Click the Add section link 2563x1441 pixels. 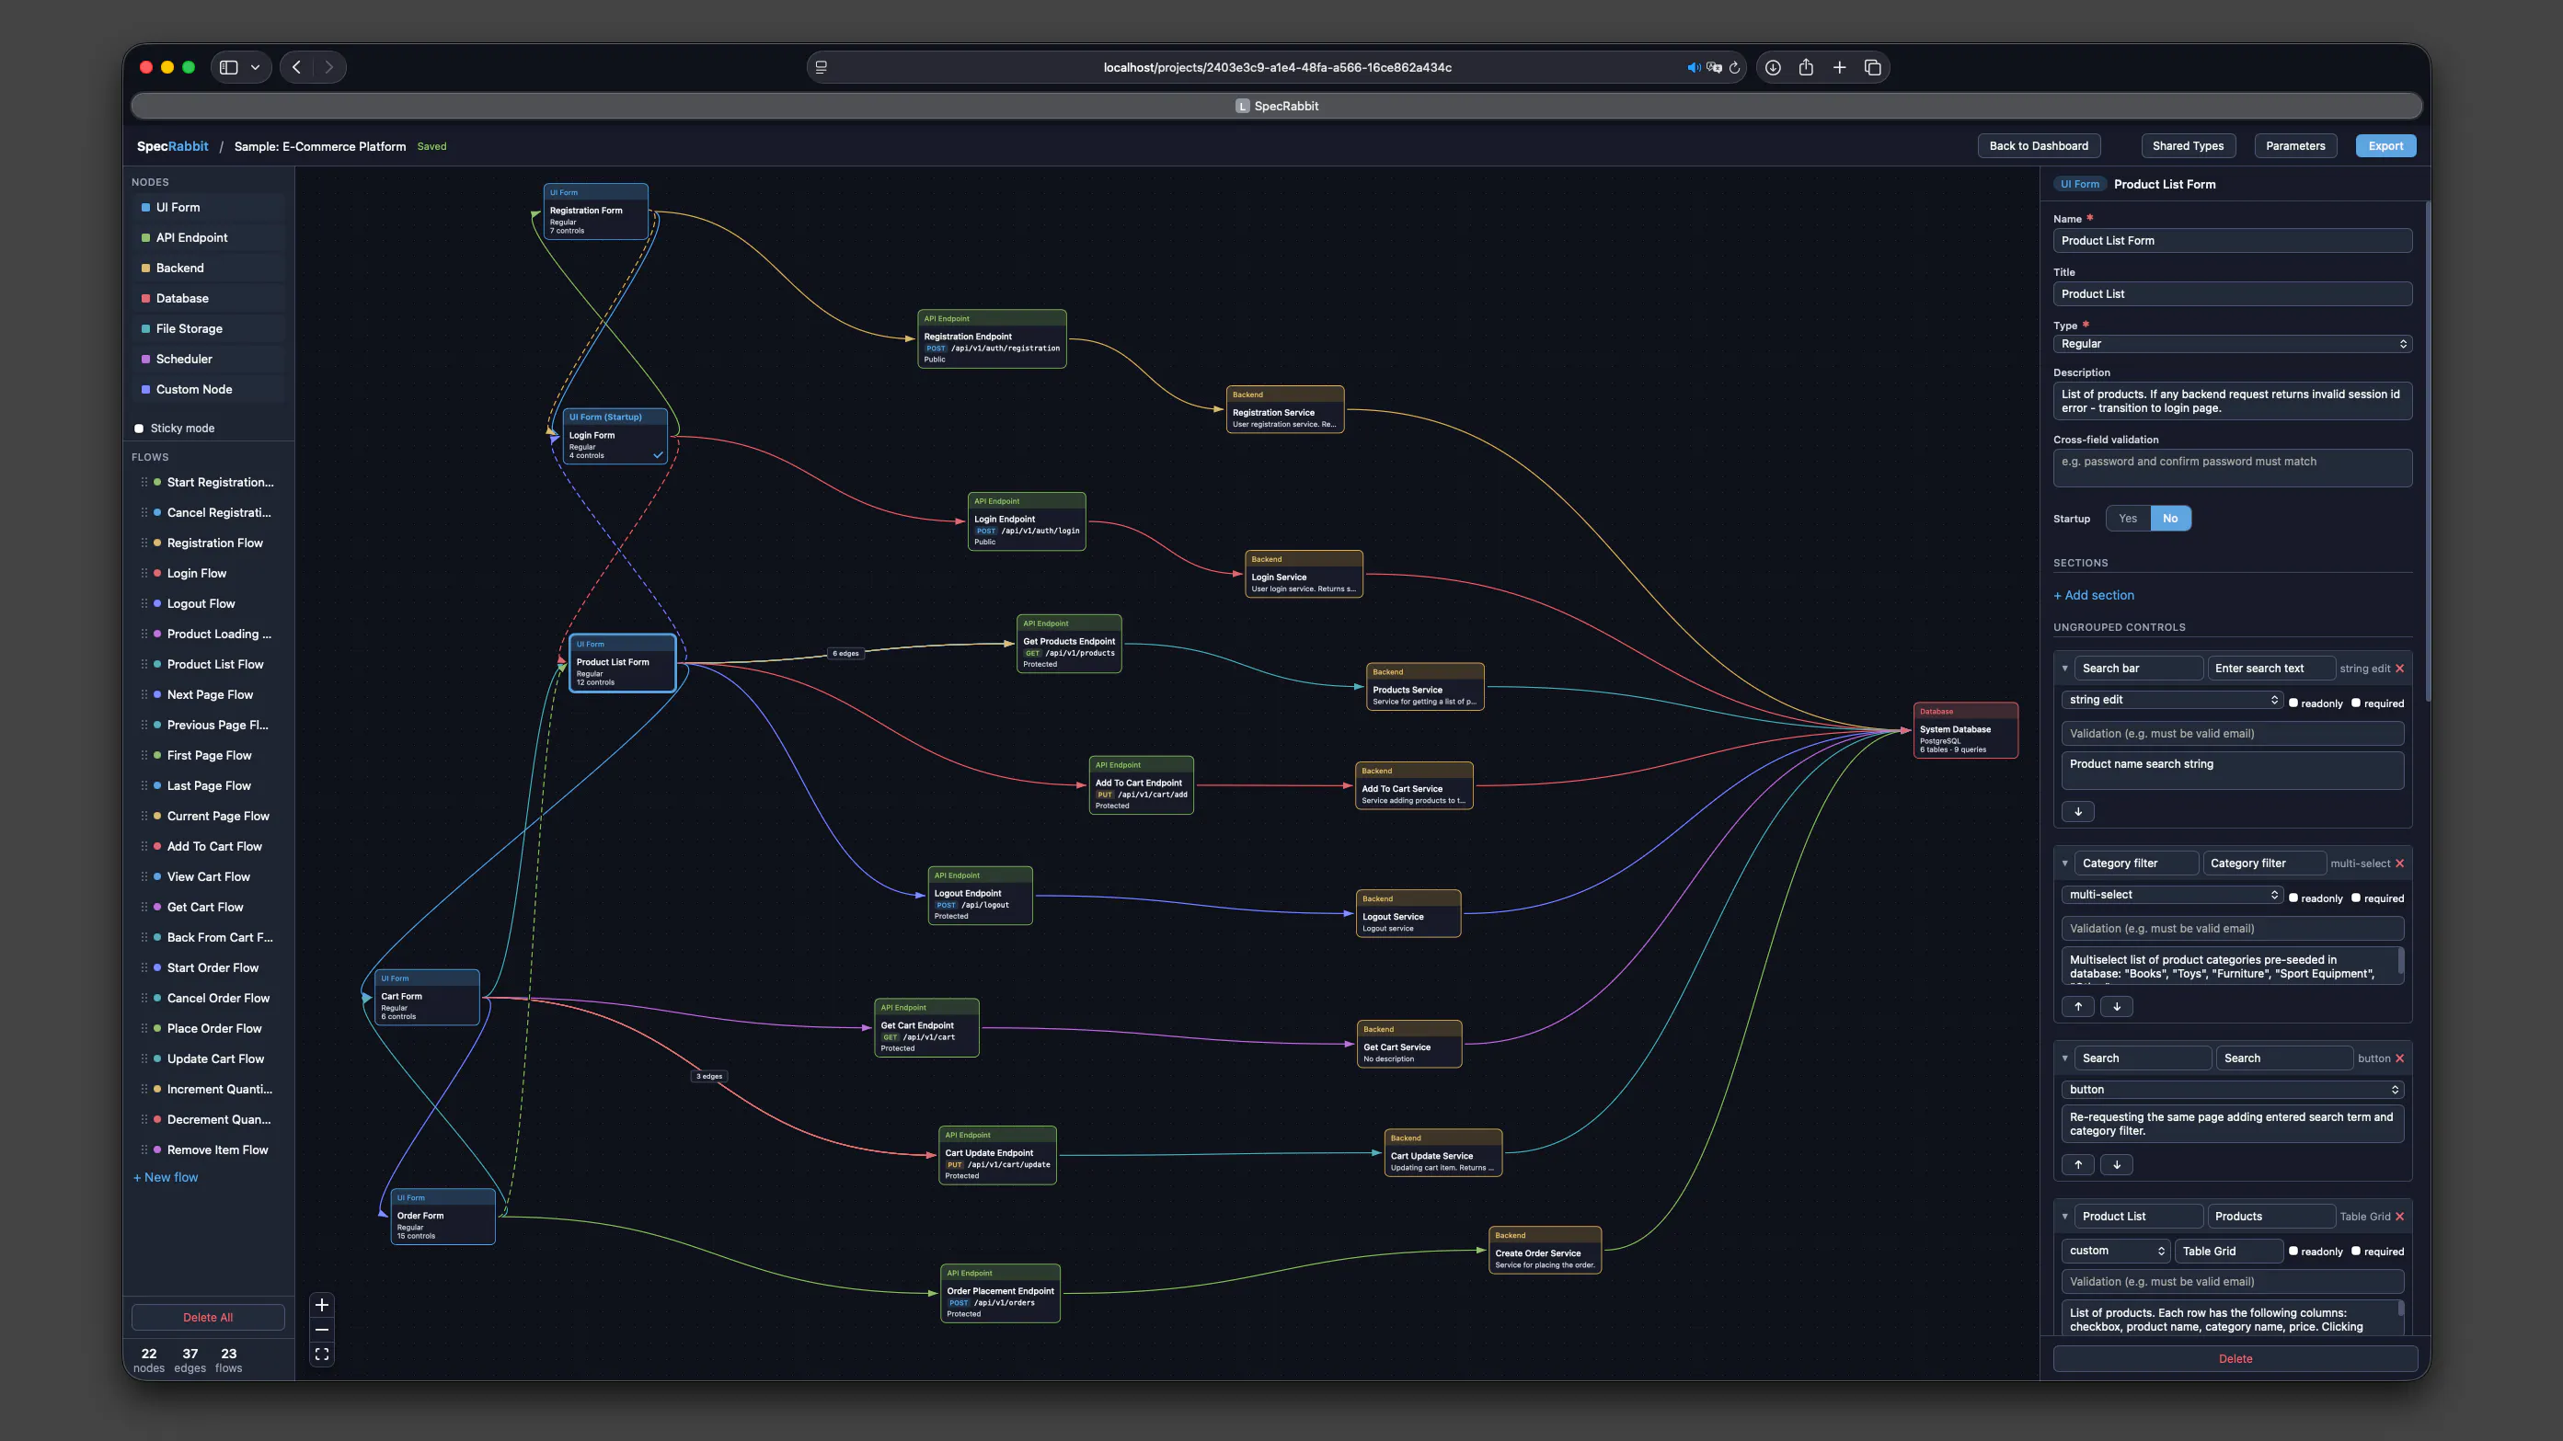pyautogui.click(x=2094, y=596)
